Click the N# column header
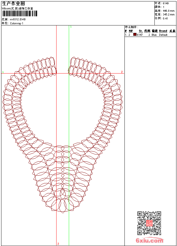Image resolution: width=177 pixels, height=246 pixels. (x=130, y=31)
